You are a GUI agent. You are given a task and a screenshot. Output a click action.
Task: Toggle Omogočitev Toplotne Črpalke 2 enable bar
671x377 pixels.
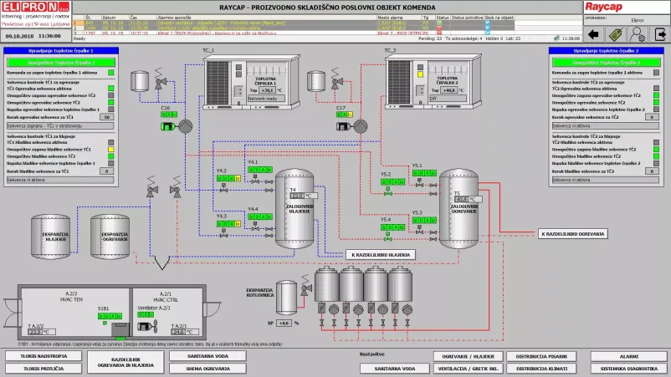(607, 62)
